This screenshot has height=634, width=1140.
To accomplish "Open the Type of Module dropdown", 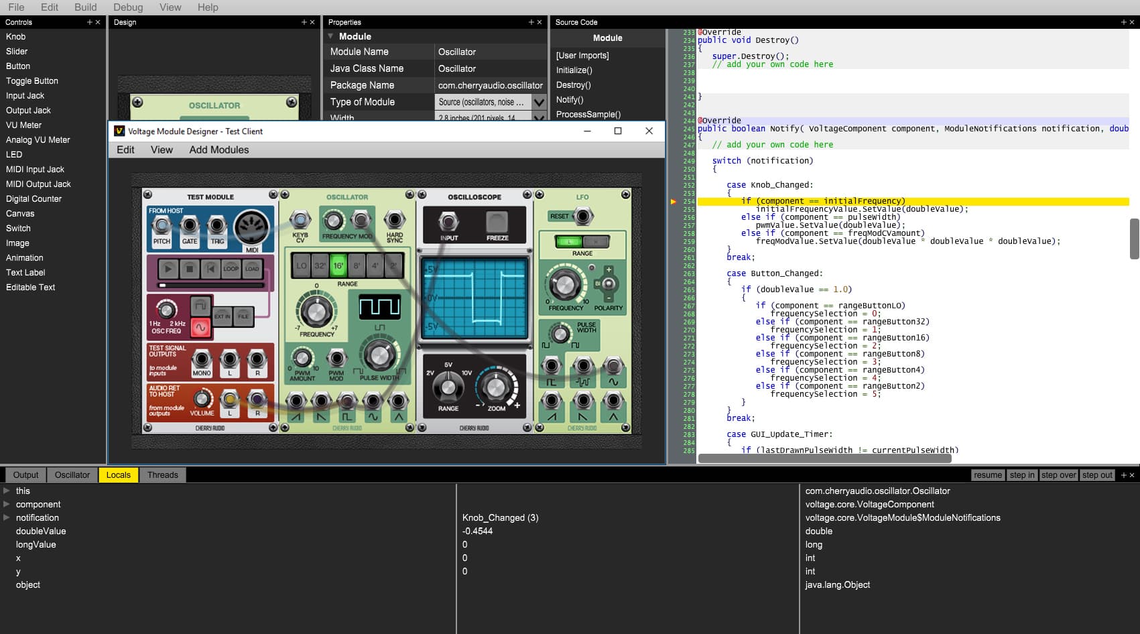I will (x=539, y=102).
